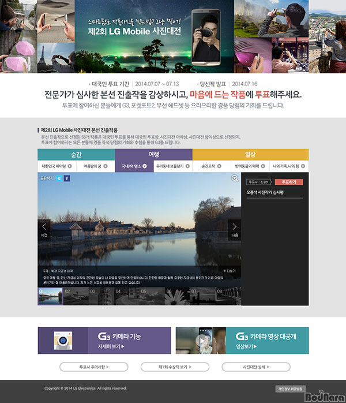The image size is (346, 403).
Task: Select the 여행 category tab
Action: click(x=154, y=155)
